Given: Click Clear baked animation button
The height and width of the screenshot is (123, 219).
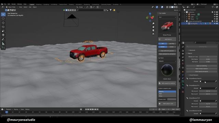Looking at the screenshot, I should [202, 71].
